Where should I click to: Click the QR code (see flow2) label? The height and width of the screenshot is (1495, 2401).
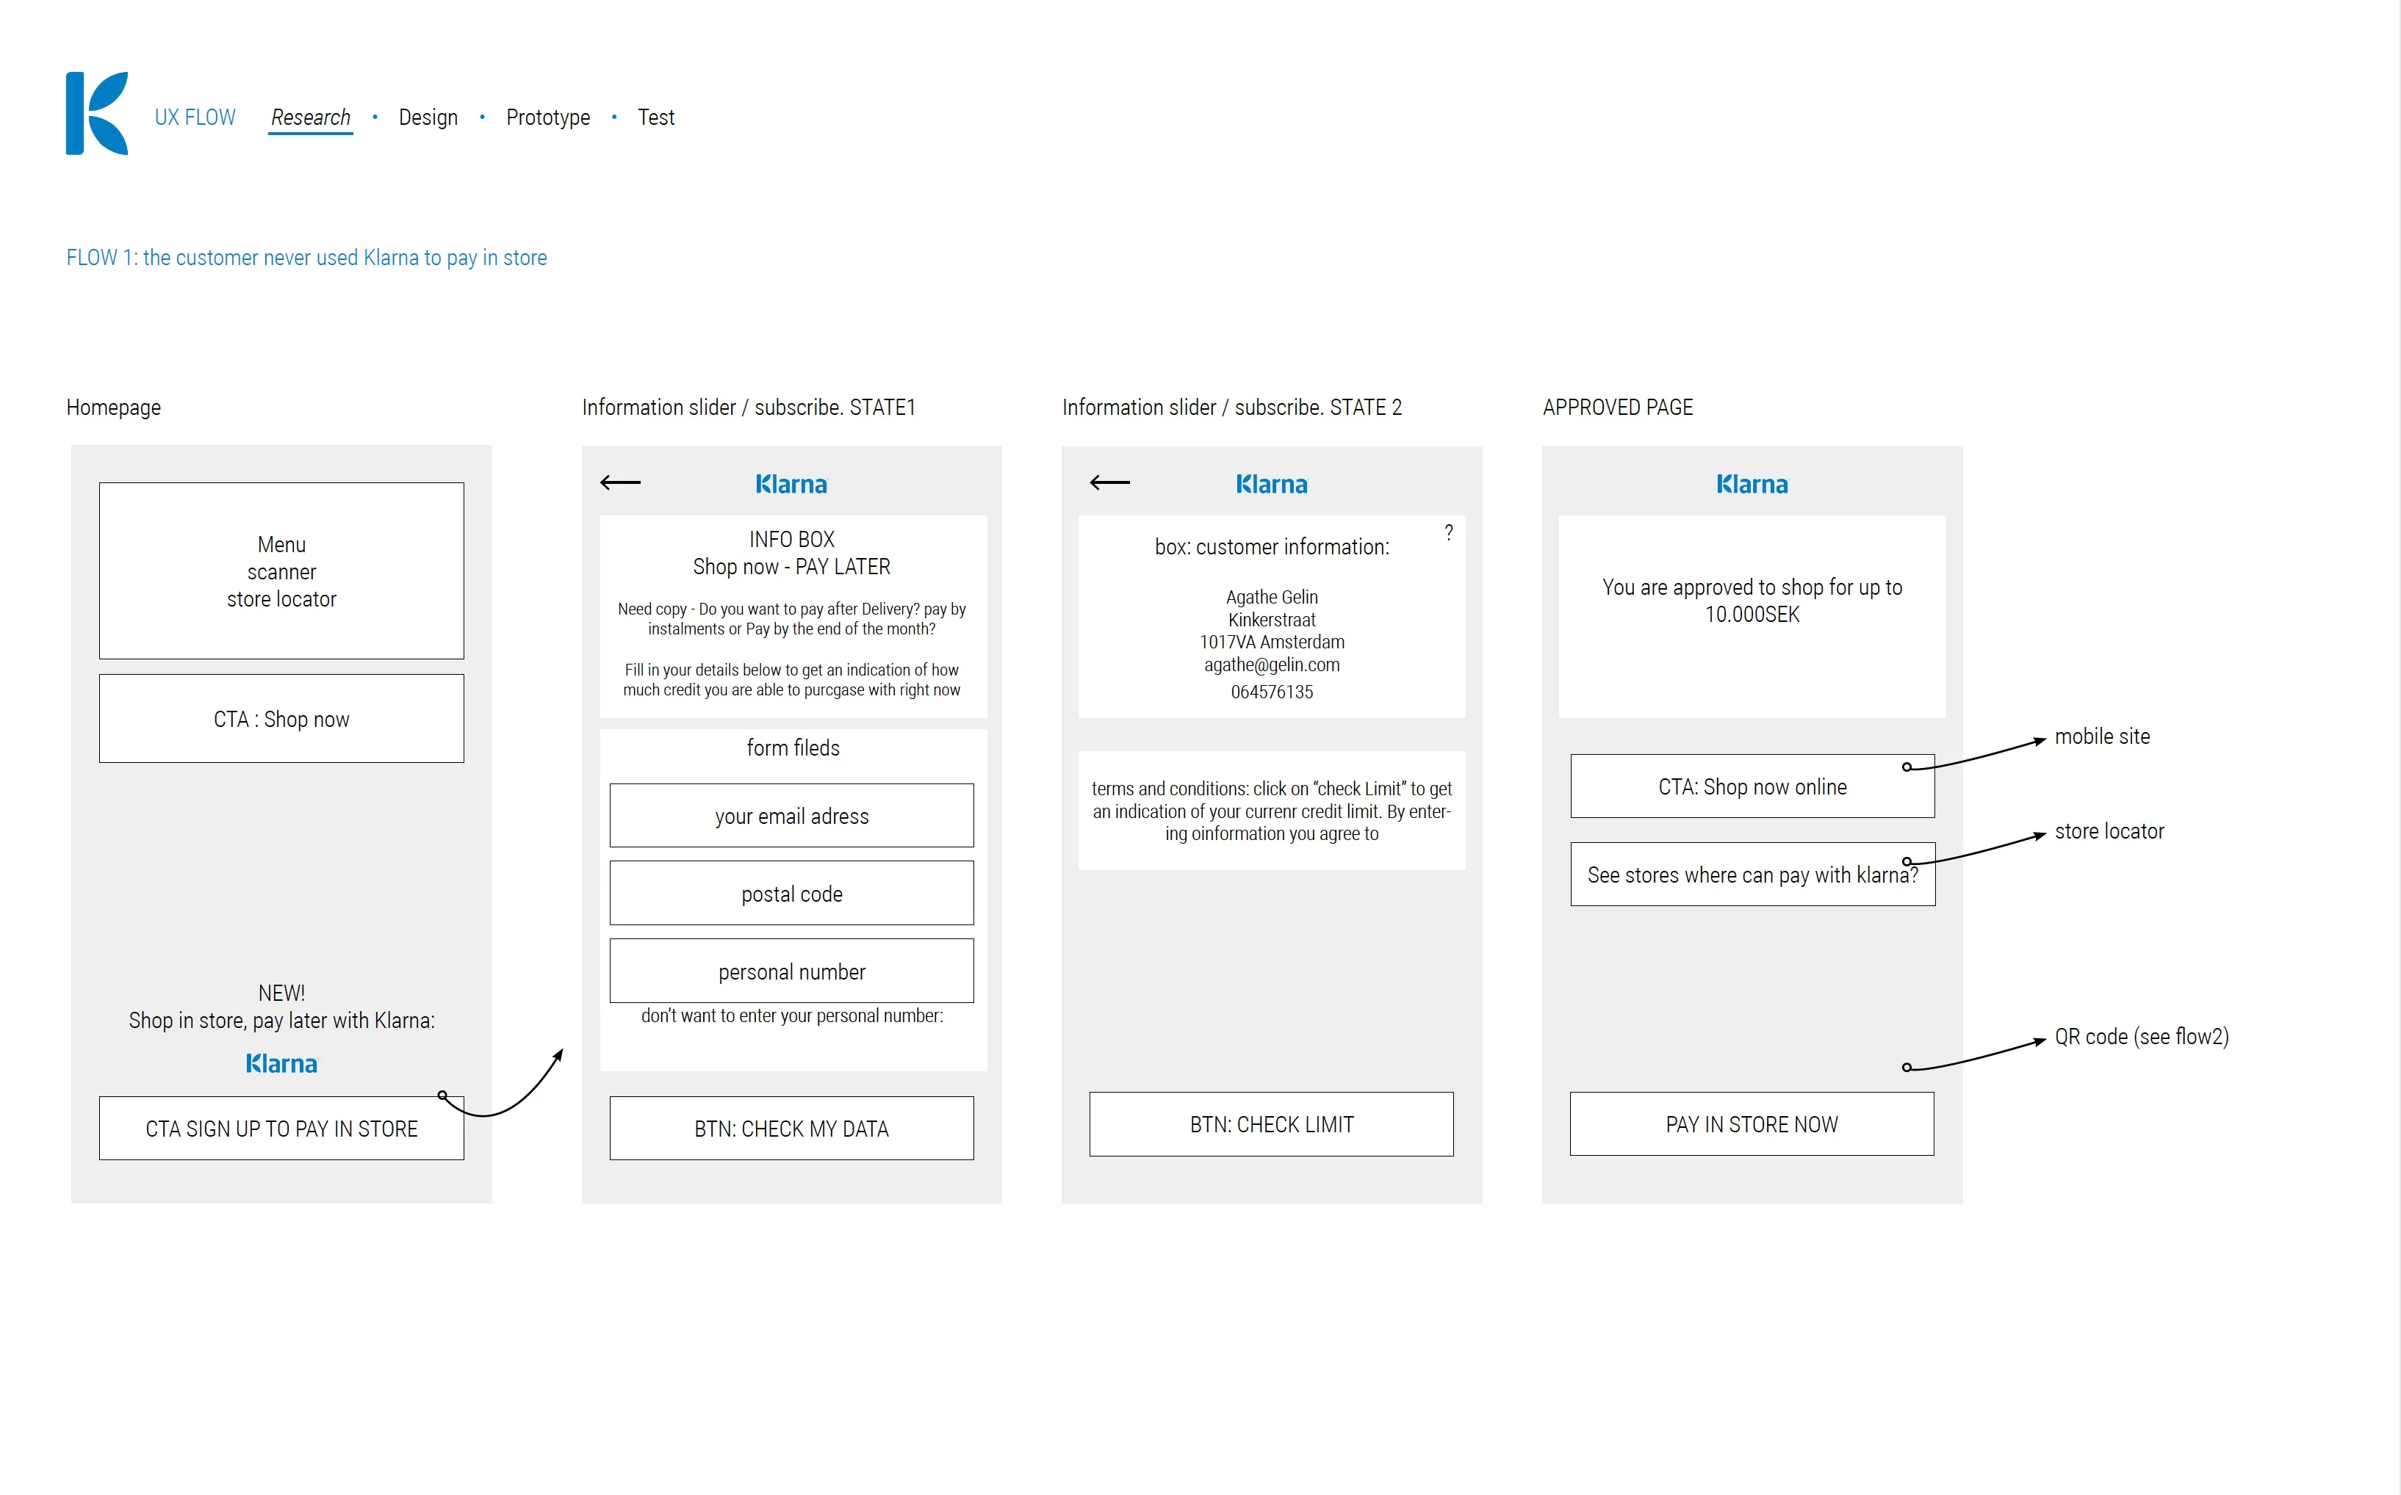click(2142, 1038)
